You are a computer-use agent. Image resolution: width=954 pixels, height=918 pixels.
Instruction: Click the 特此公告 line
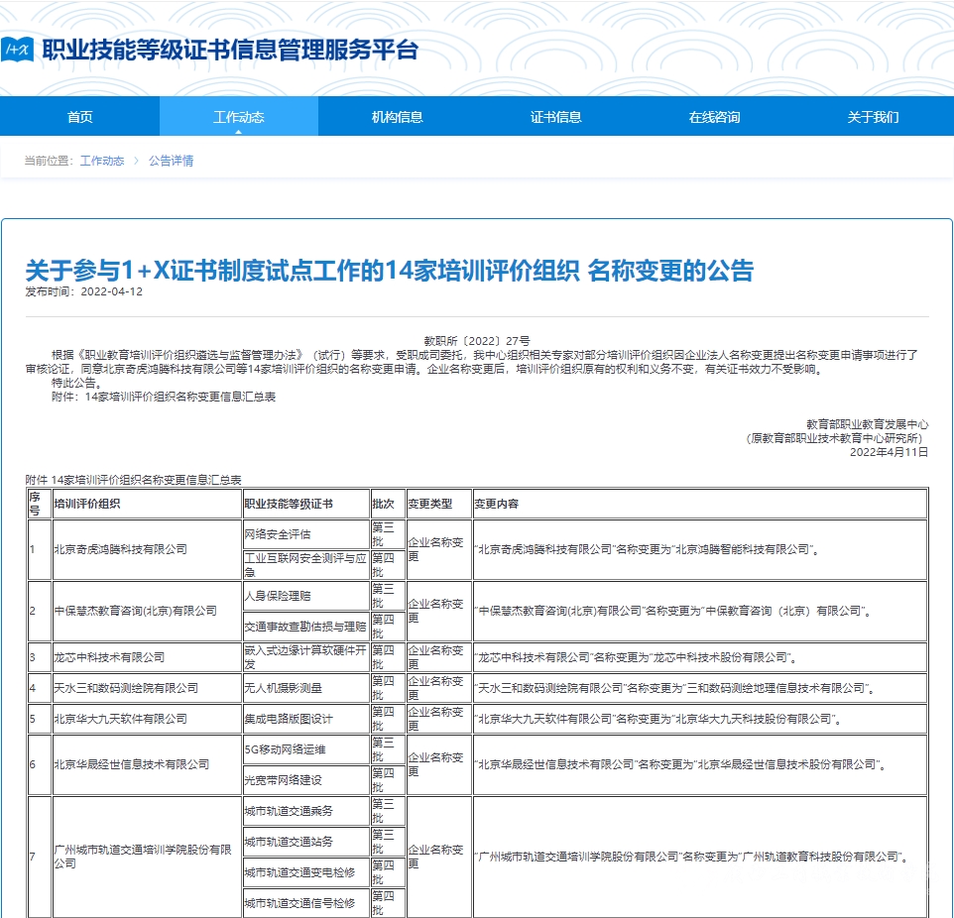click(78, 383)
